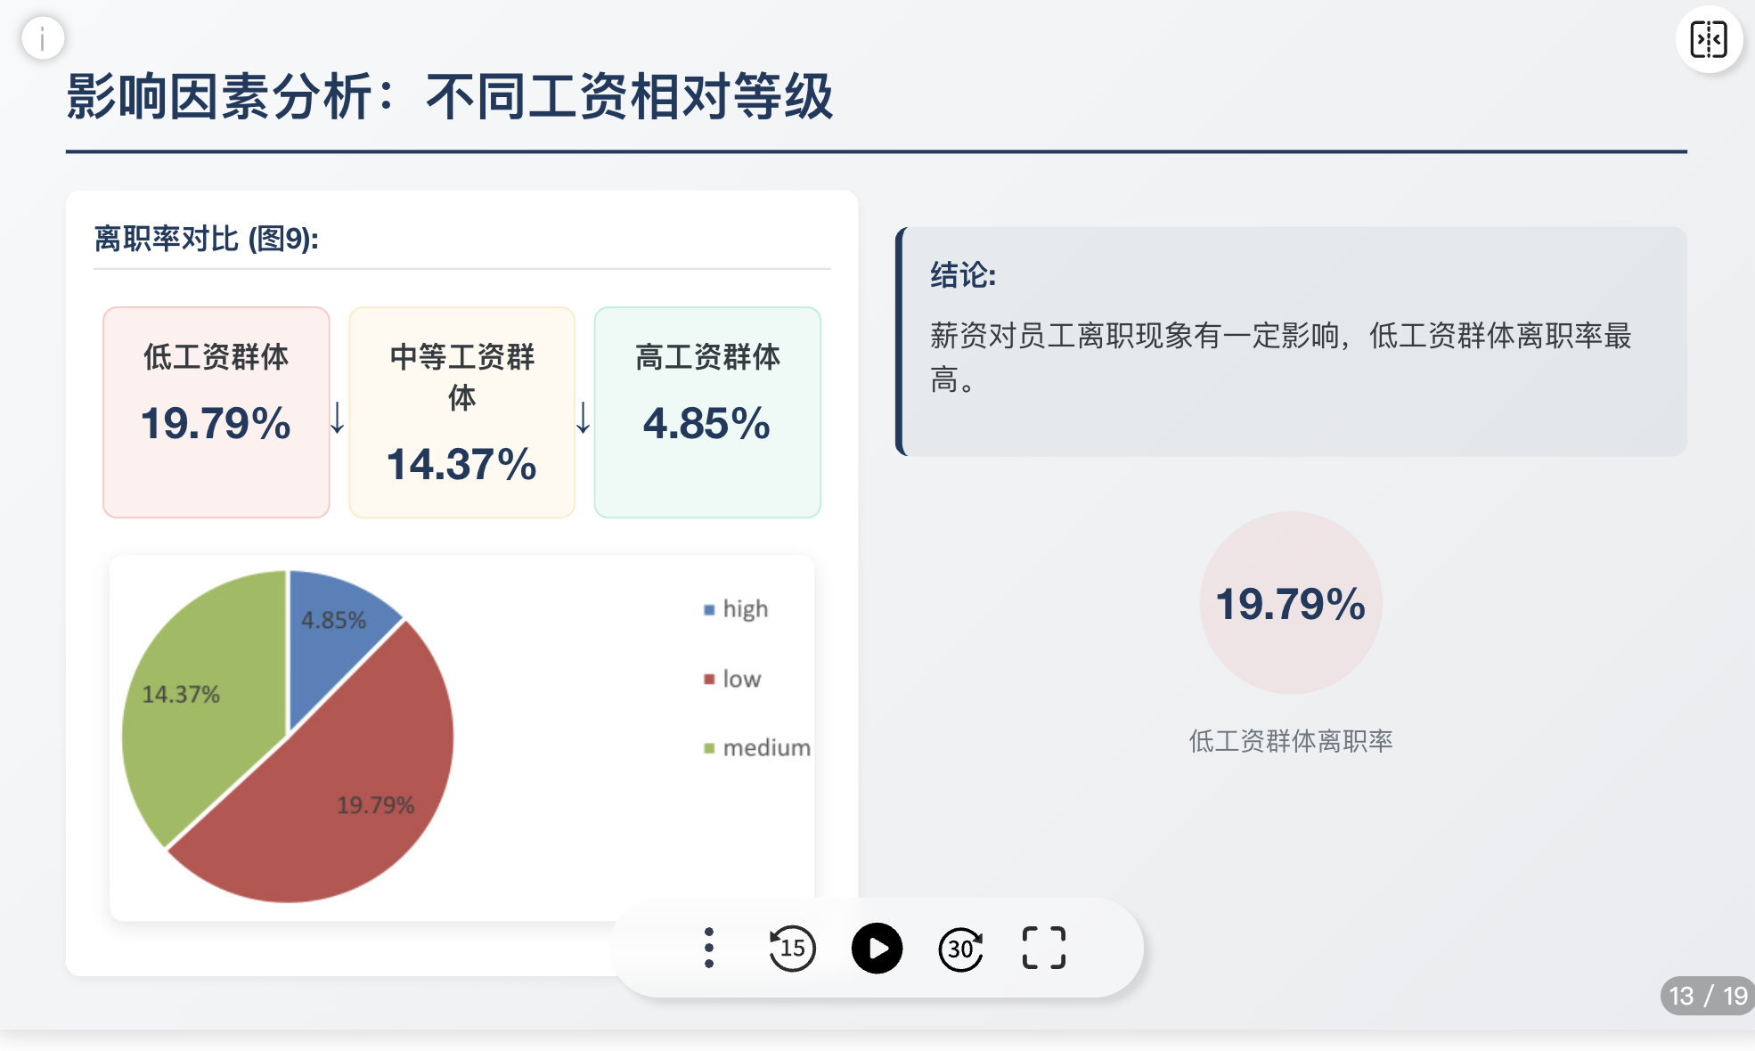1755x1051 pixels.
Task: Click the 结论 conclusion box
Action: (x=1291, y=342)
